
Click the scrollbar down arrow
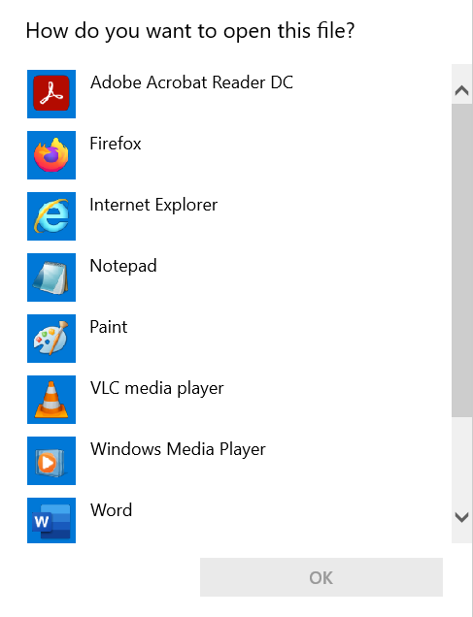[x=461, y=517]
